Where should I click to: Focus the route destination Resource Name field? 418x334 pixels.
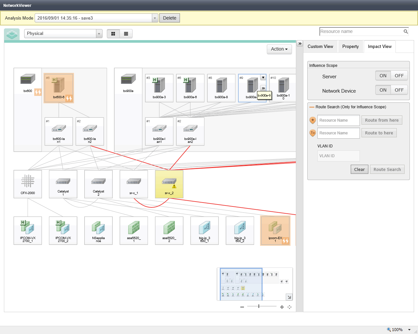pyautogui.click(x=339, y=133)
